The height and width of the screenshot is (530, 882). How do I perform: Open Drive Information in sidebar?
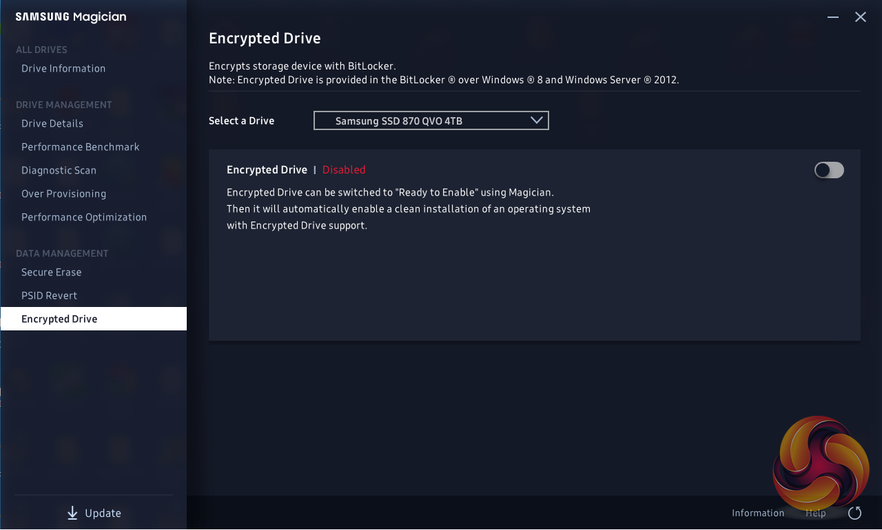tap(63, 68)
